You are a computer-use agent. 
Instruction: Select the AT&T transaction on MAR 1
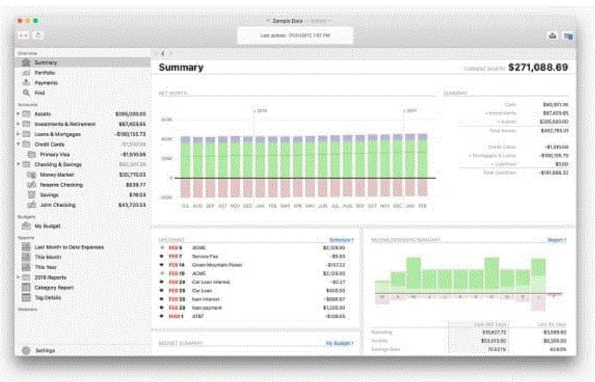coord(253,316)
